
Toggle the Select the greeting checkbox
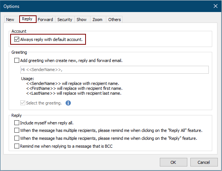point(23,103)
